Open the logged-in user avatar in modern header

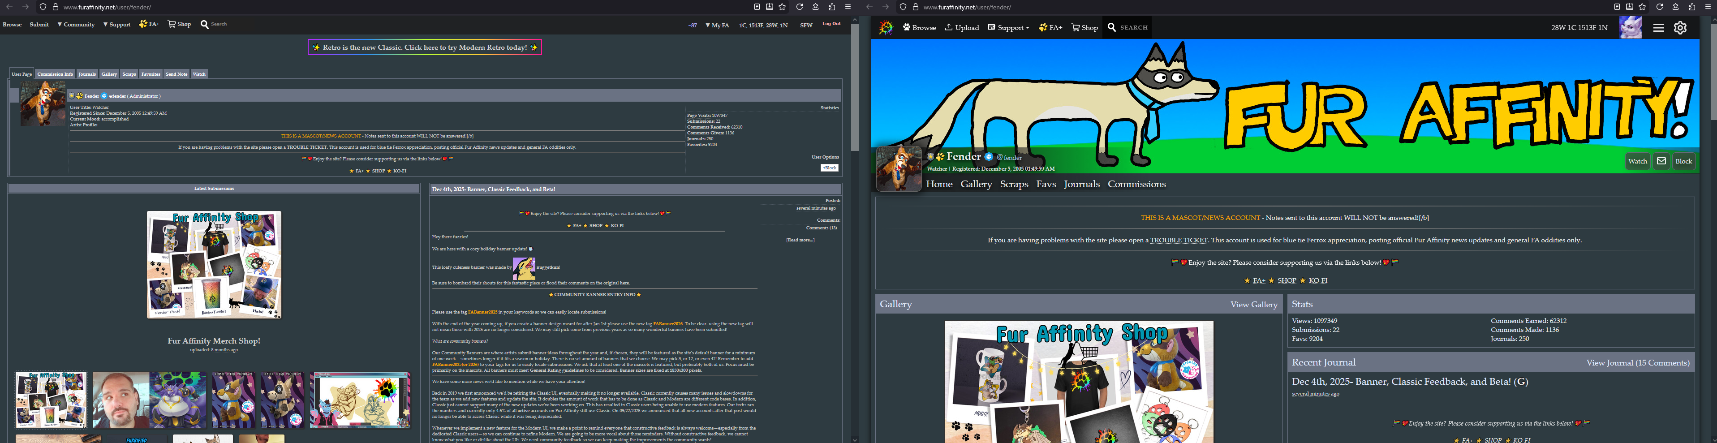[1631, 27]
